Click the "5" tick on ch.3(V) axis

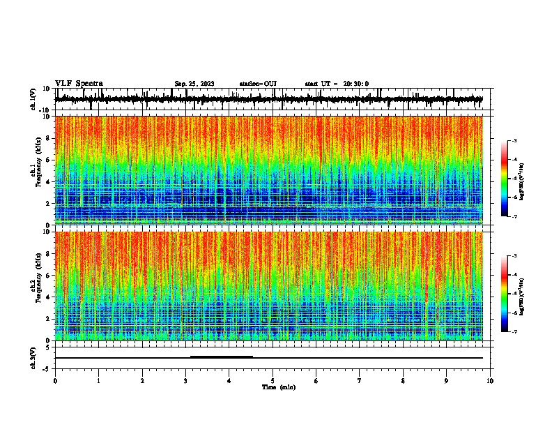pyautogui.click(x=49, y=347)
